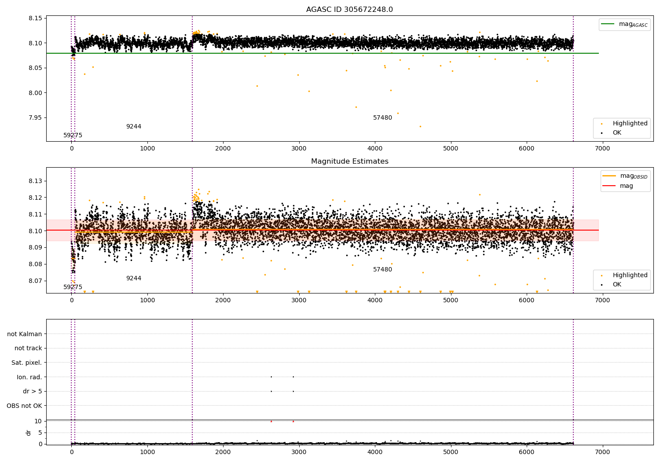Click the "10" tick on the dr axis

[x=38, y=422]
